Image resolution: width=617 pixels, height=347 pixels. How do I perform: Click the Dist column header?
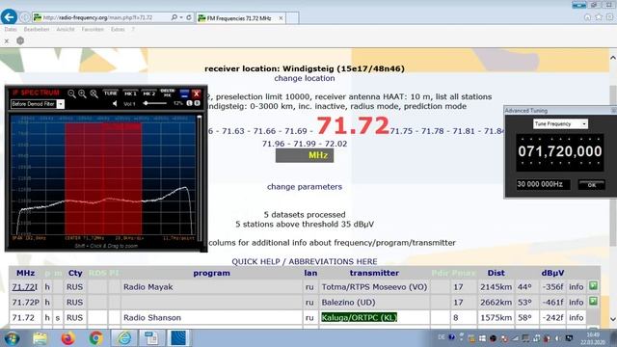pyautogui.click(x=496, y=273)
